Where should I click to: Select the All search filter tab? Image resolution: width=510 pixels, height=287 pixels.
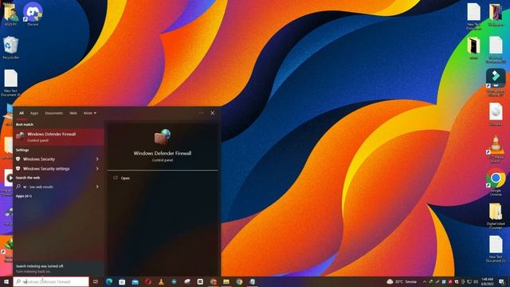point(22,113)
